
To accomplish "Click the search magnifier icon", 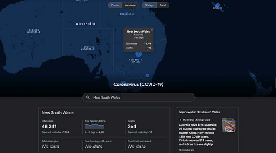I will (x=88, y=97).
